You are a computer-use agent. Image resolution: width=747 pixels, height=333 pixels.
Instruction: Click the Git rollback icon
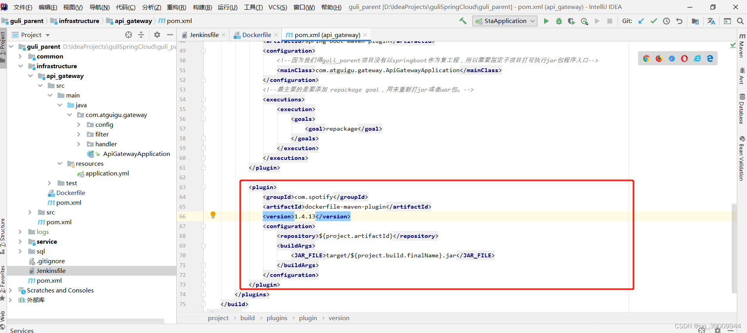click(679, 21)
